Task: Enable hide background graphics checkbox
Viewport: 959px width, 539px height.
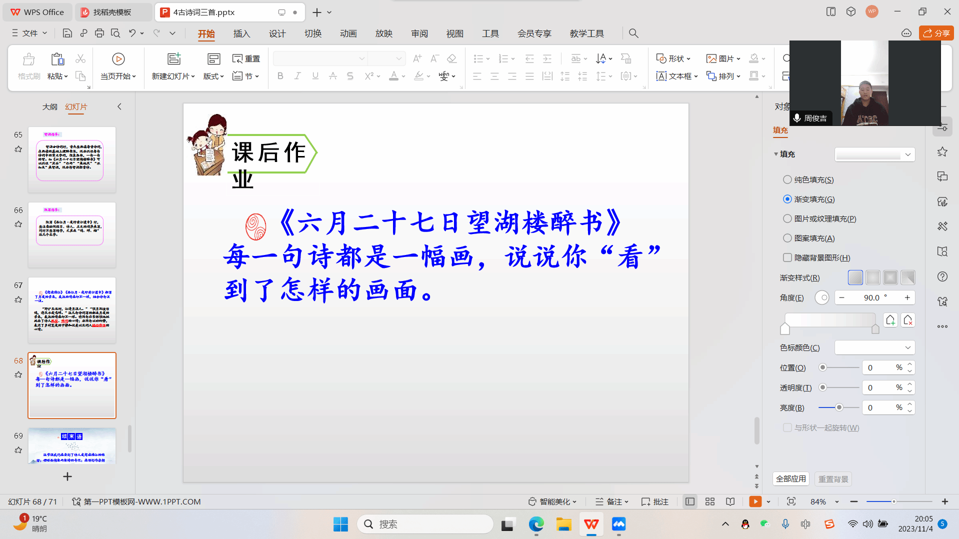Action: 787,257
